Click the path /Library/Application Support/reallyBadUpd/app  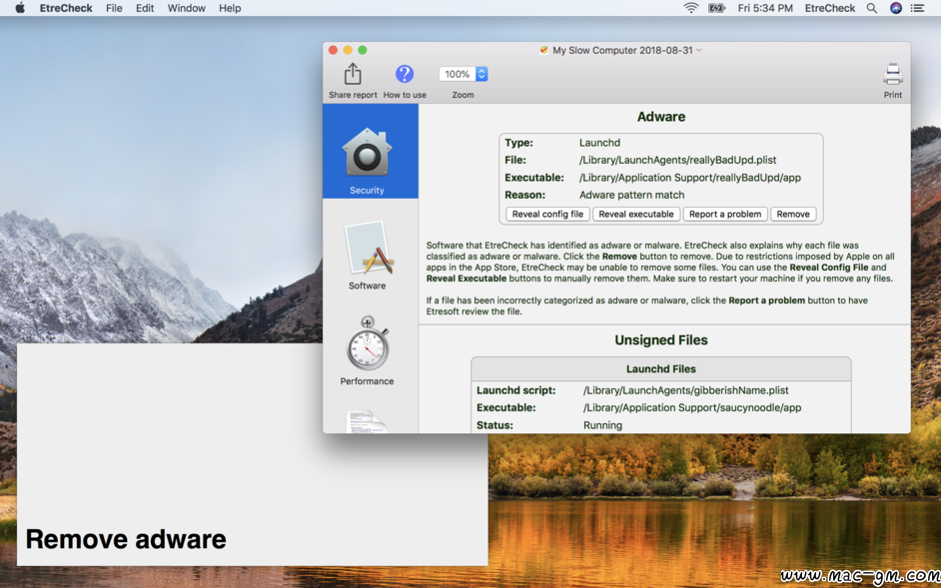[x=690, y=178]
